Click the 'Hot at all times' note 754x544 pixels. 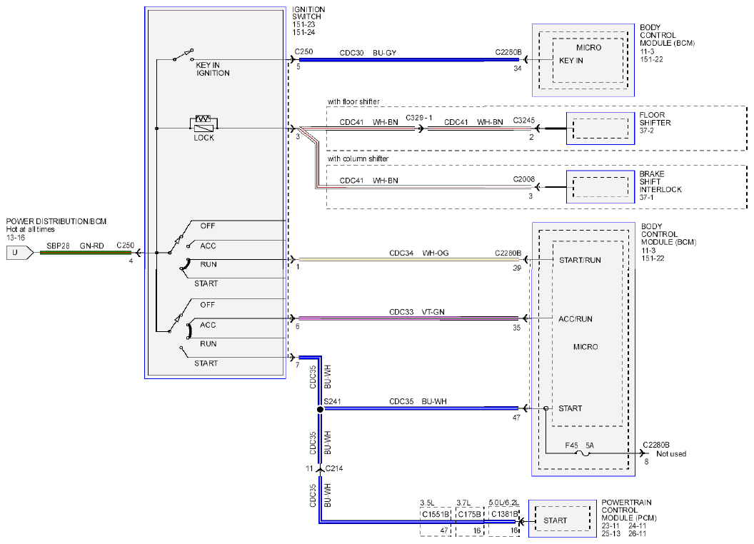point(30,229)
